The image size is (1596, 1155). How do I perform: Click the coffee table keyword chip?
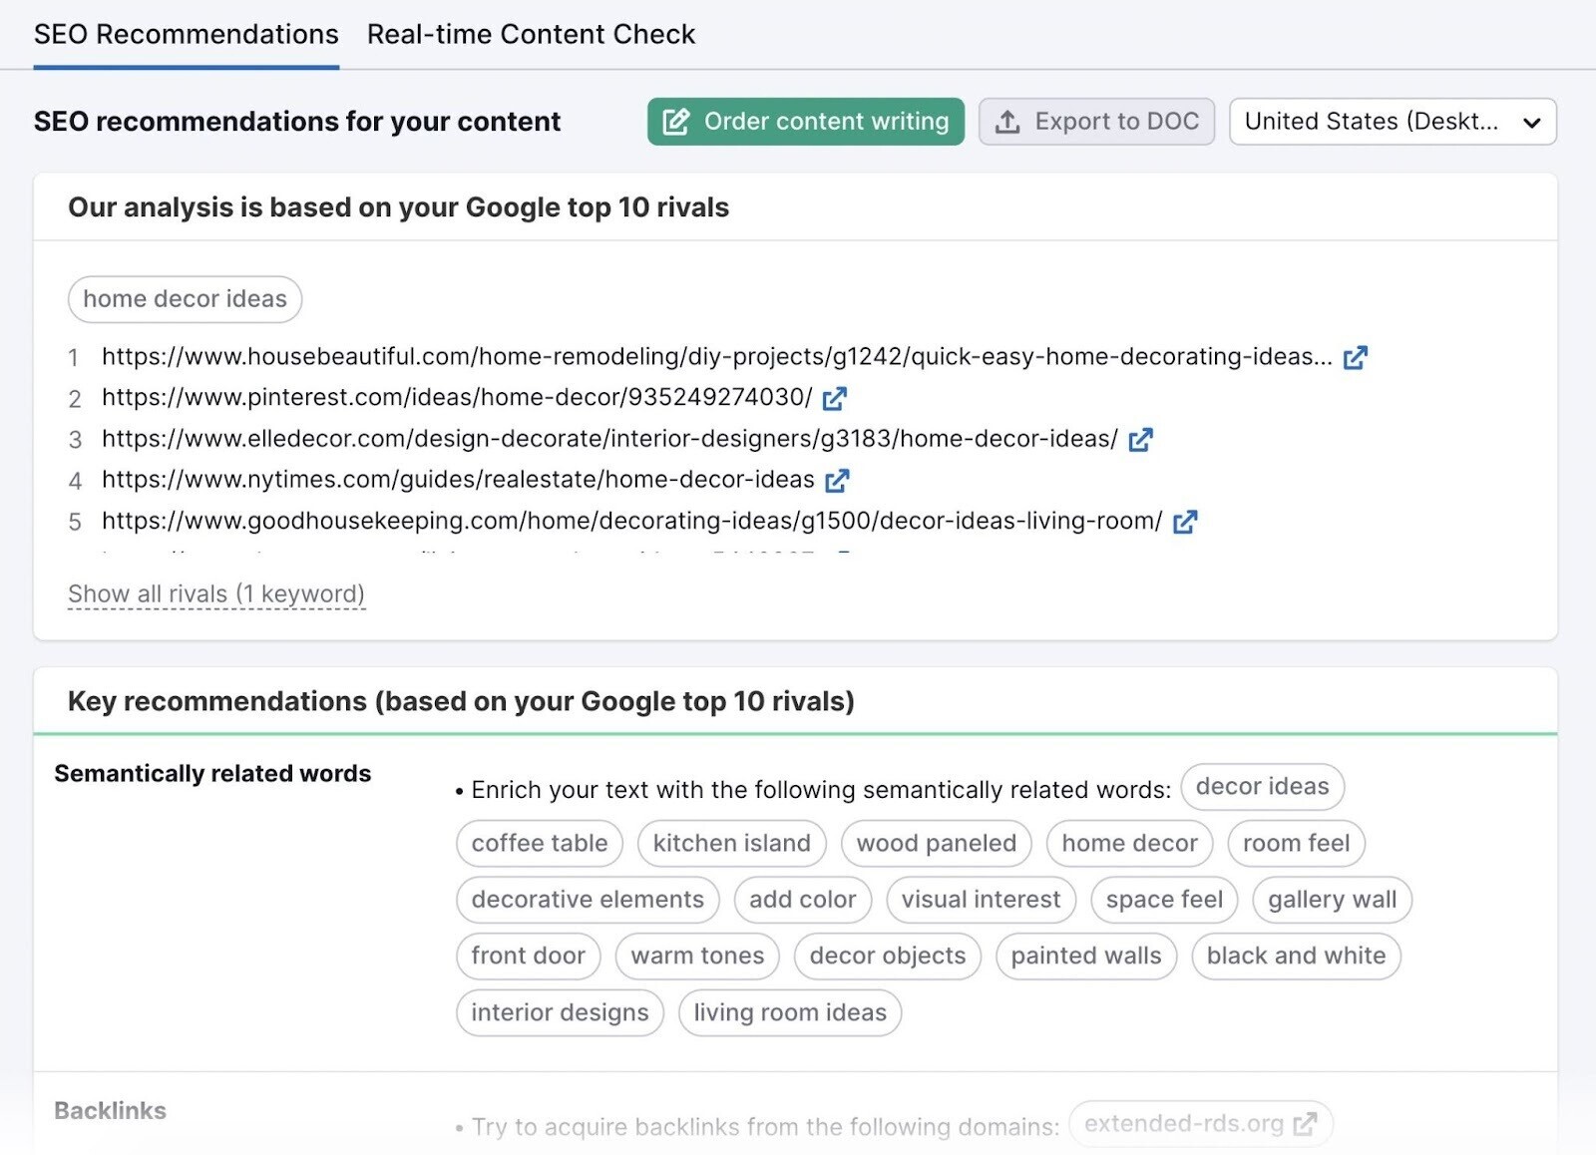(x=539, y=844)
